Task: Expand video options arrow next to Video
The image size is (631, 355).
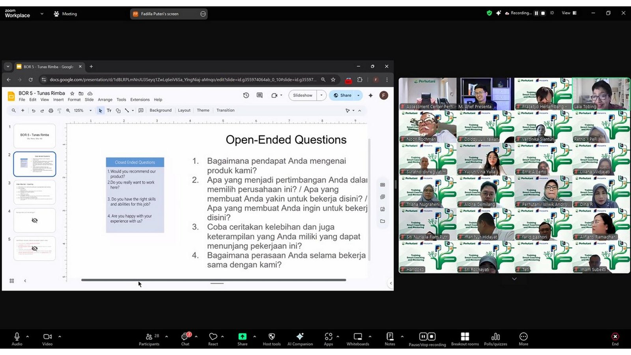Action: coord(60,336)
